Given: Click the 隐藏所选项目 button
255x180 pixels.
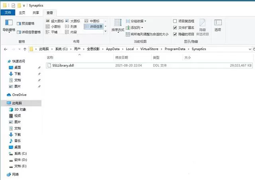Looking at the screenshot, I should pos(202,27).
